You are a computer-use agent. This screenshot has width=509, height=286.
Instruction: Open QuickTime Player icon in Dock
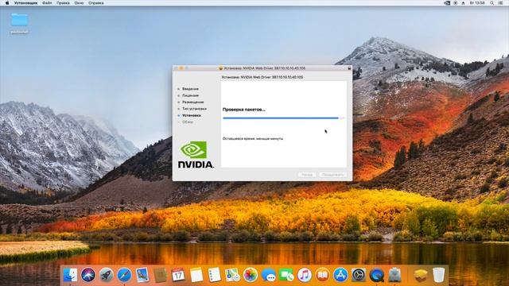tap(376, 275)
